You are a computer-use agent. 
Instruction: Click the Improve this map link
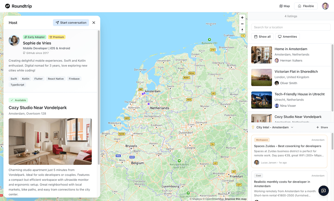pyautogui.click(x=236, y=199)
